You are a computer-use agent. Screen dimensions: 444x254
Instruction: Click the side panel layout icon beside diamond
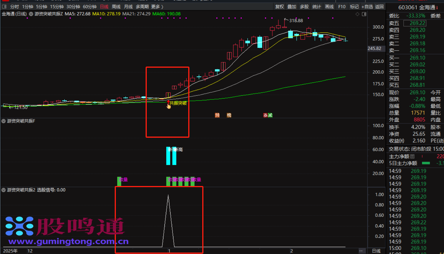(364, 14)
